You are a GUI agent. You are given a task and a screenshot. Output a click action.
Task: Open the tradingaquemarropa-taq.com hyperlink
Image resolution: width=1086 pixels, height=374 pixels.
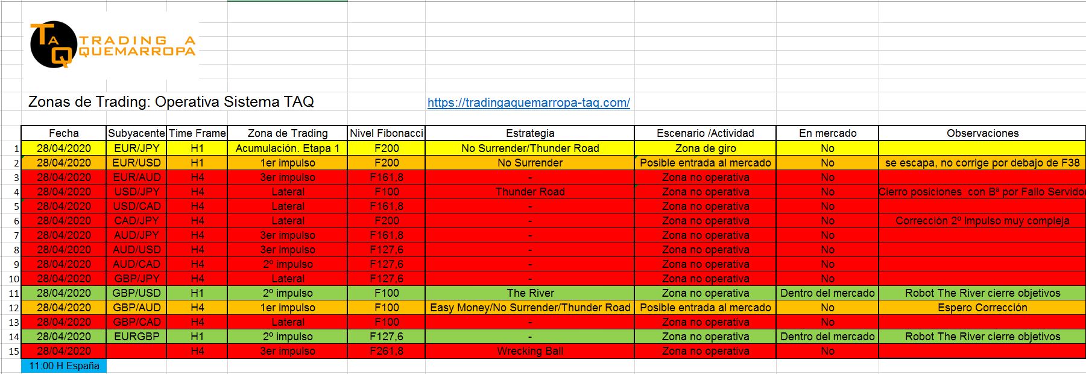528,103
